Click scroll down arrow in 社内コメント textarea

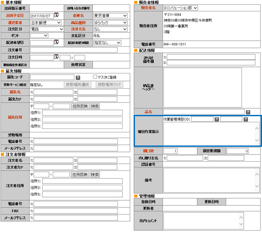pos(241,224)
